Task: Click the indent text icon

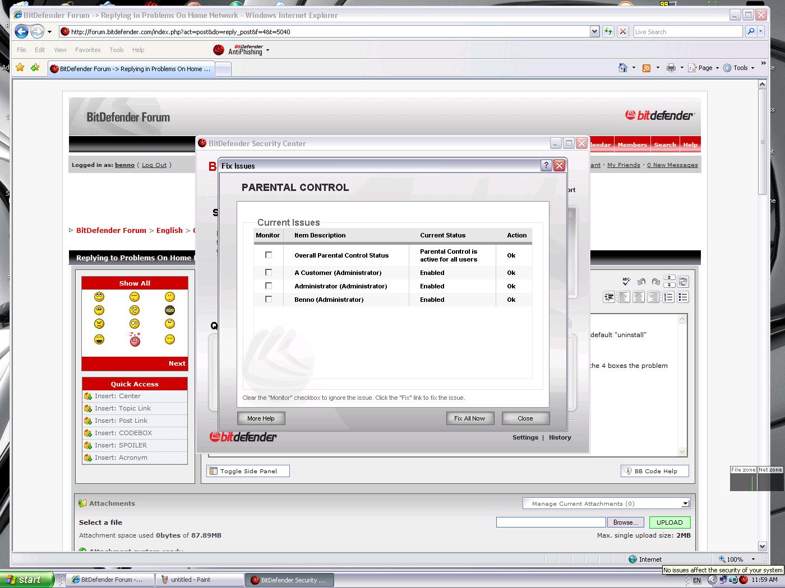Action: [609, 297]
